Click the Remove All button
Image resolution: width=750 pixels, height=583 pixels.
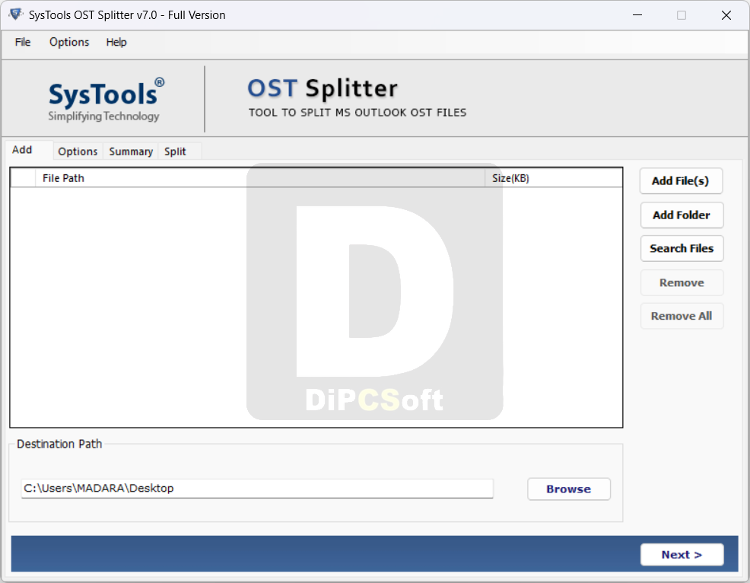click(682, 316)
